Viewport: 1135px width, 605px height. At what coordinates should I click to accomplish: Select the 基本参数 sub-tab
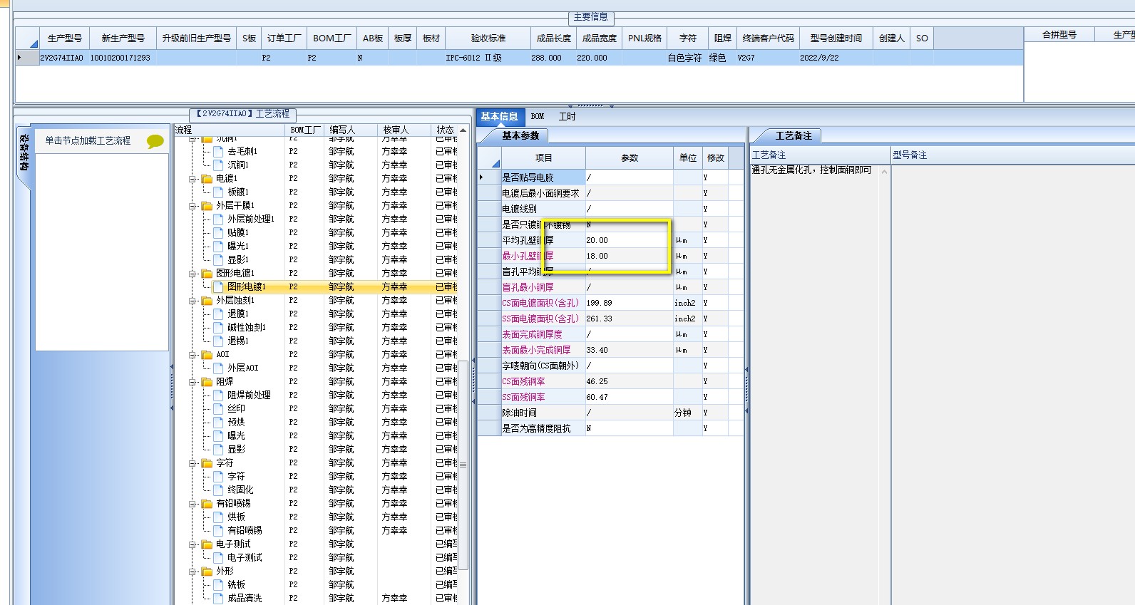pyautogui.click(x=520, y=135)
